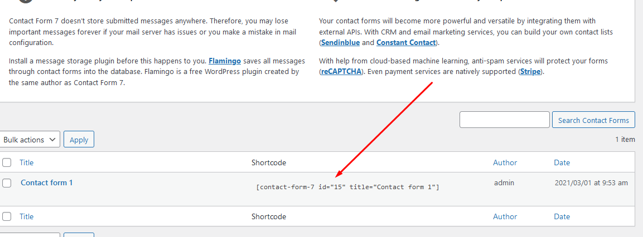643x237 pixels.
Task: Click the Author link in table footer
Action: (x=505, y=216)
